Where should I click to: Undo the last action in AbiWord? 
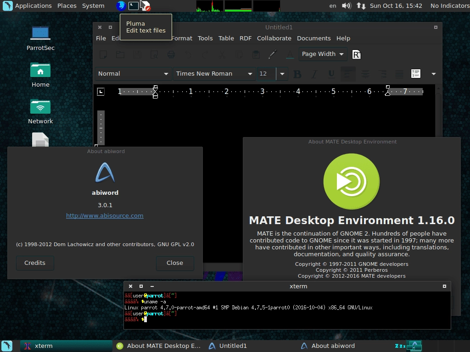pos(188,55)
